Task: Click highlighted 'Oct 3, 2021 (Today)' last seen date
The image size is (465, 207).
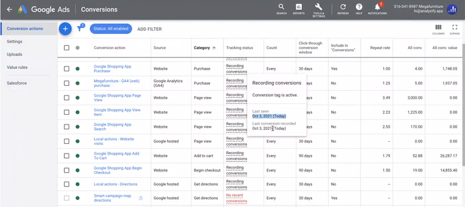Action: point(269,116)
